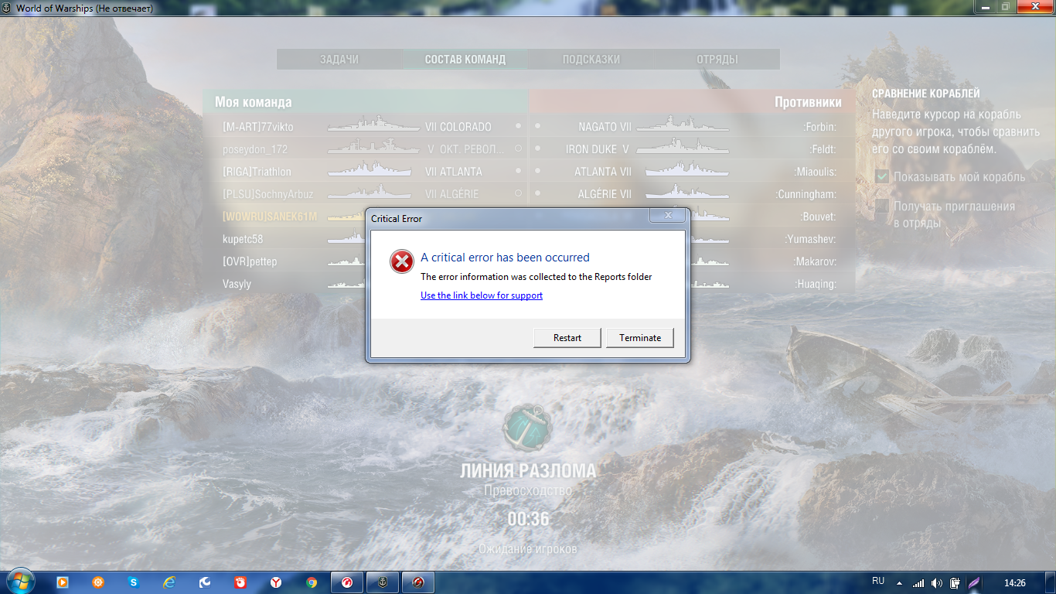
Task: Select player kupetc58
Action: (x=243, y=239)
